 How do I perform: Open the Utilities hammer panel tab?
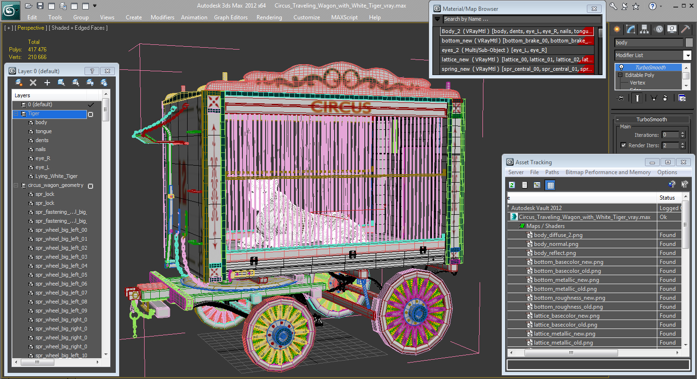pos(686,29)
